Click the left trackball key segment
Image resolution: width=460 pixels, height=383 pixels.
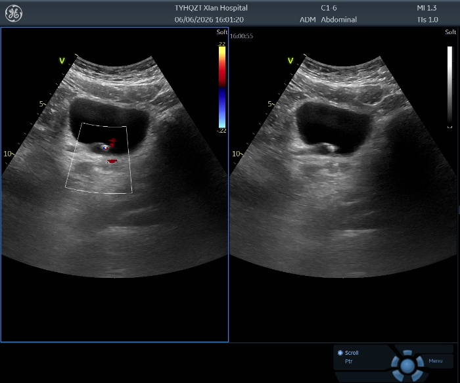(395, 361)
